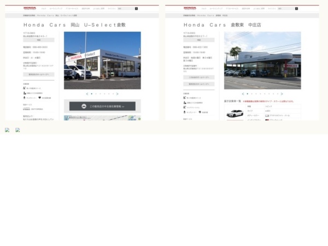This screenshot has height=246, width=328.
Task: Click the second broken image icon below the pages
Action: pyautogui.click(x=18, y=130)
